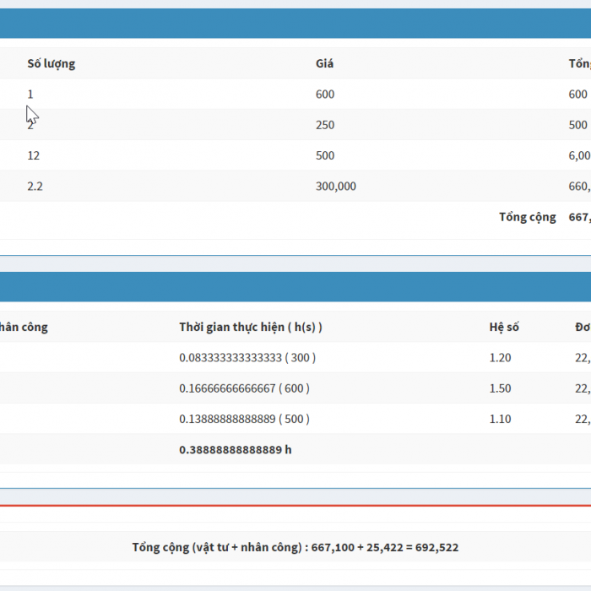This screenshot has height=591, width=591.
Task: Click the "Giá" column header
Action: (x=324, y=63)
